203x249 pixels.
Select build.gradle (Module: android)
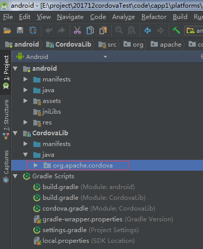coord(89,187)
